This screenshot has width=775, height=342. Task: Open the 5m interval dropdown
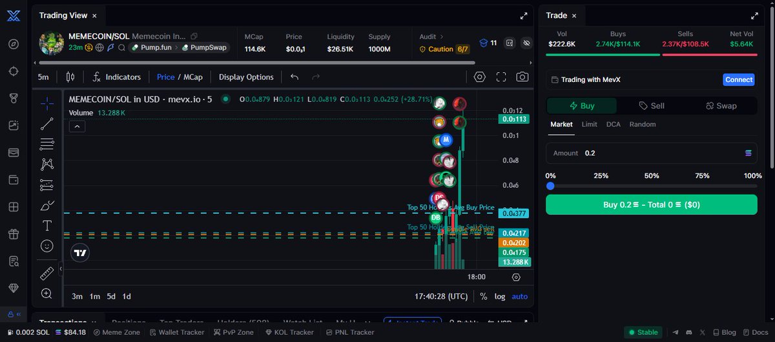point(43,77)
